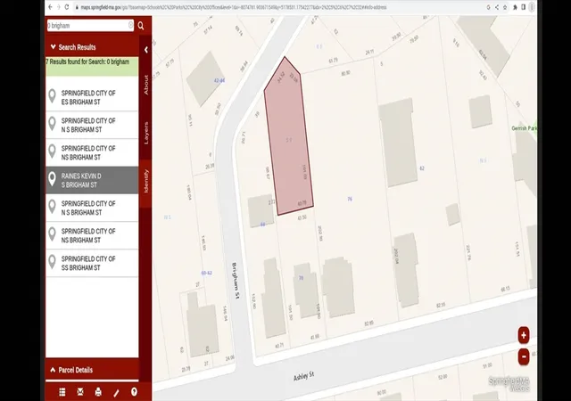Viewport: 571px width, 401px height.
Task: Select Springfield City Of SS Brigham St result
Action: click(92, 264)
